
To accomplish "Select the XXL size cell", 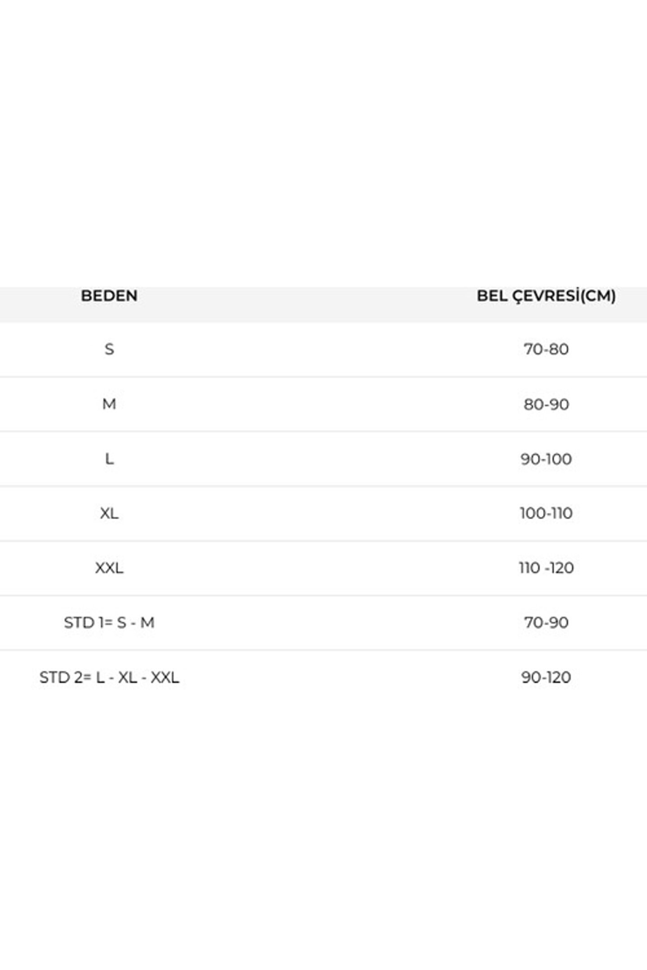I will (109, 568).
